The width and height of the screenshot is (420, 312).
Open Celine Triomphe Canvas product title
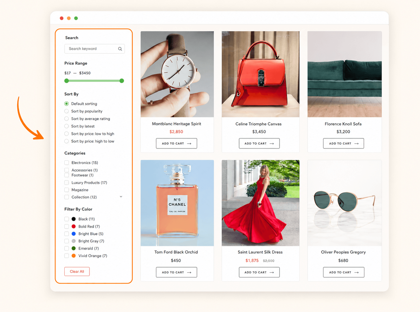(258, 124)
